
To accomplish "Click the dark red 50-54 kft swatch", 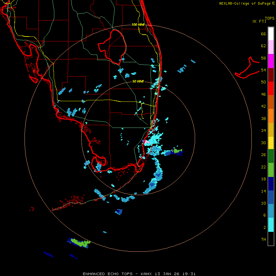I will pyautogui.click(x=271, y=75).
